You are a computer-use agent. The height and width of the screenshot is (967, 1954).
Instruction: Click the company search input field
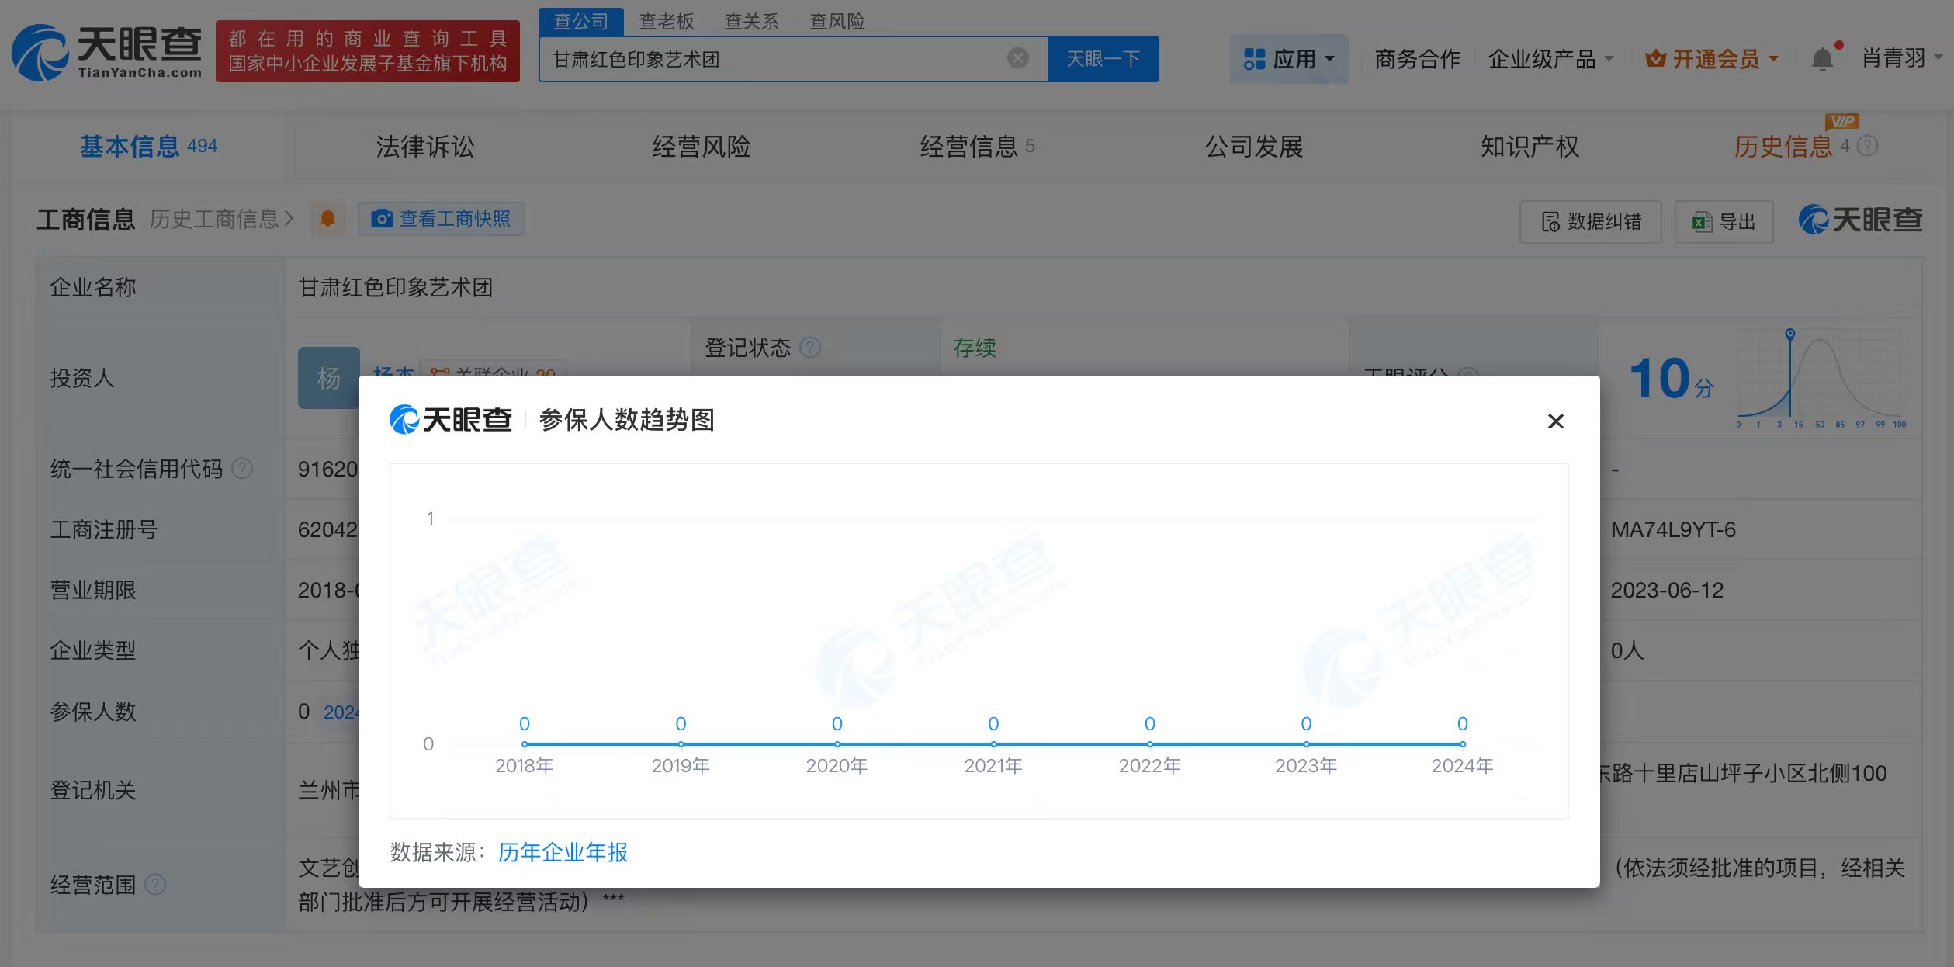[x=776, y=59]
